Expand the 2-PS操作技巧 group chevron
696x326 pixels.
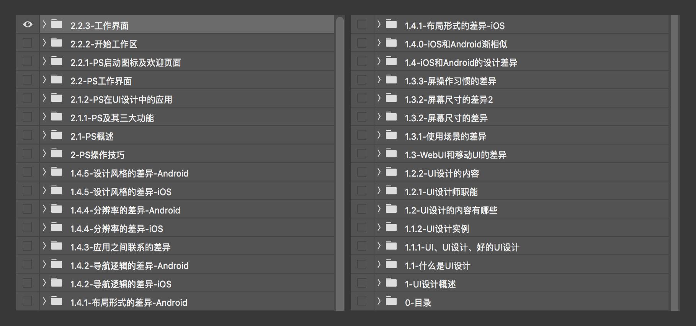pos(44,154)
